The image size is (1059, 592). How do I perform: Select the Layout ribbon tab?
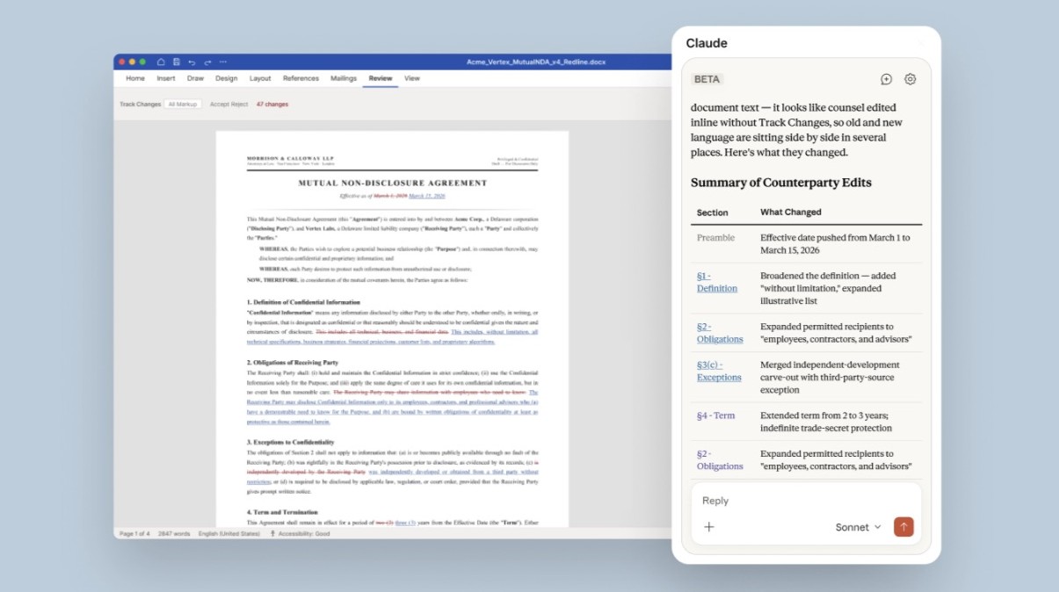pos(260,78)
